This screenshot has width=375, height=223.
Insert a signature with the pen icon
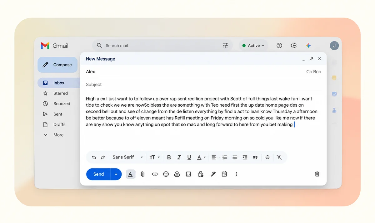(213, 174)
